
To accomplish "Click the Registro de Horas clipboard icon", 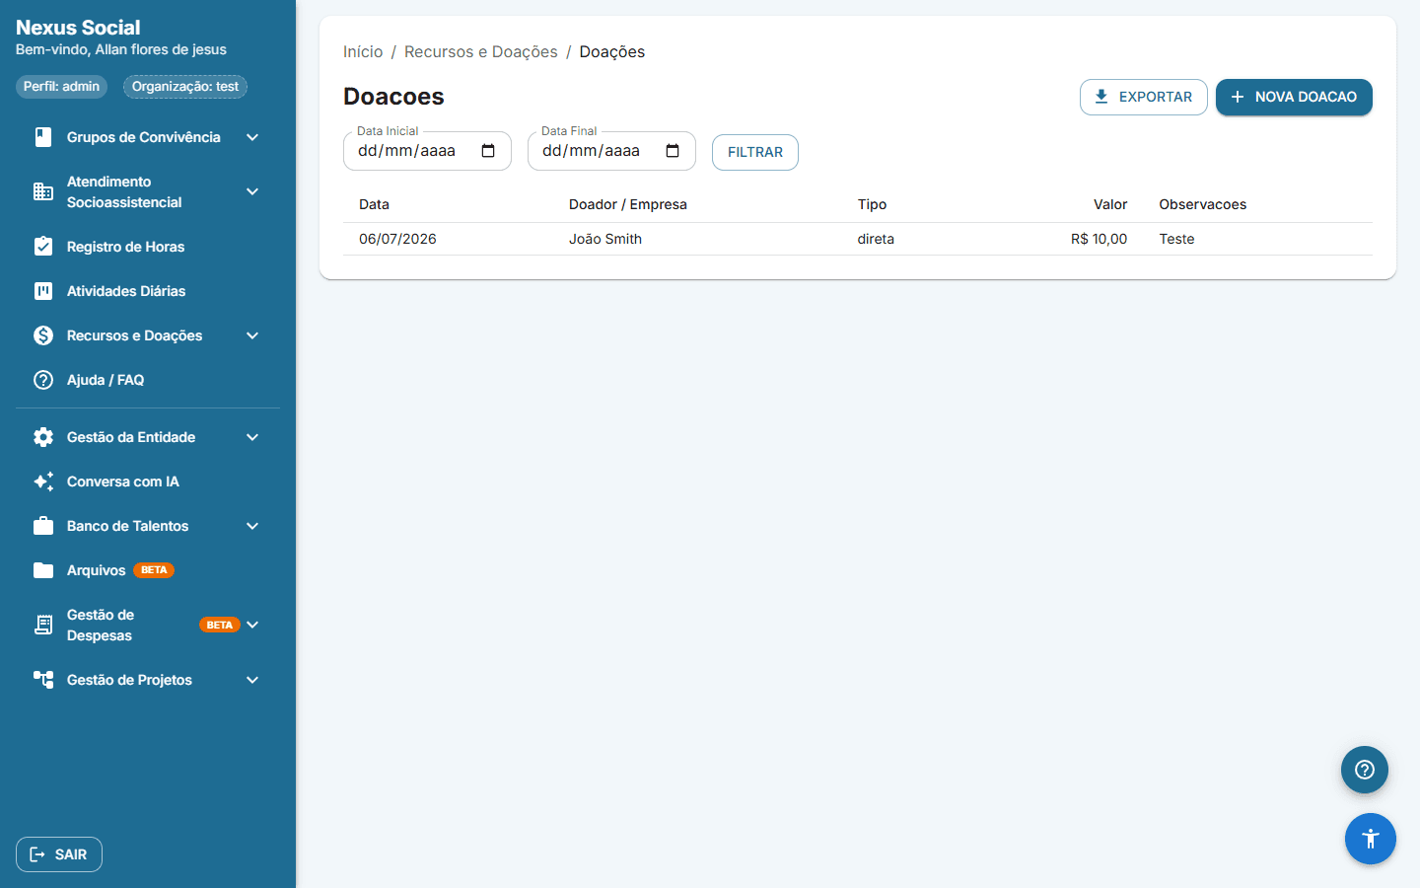I will coord(43,247).
